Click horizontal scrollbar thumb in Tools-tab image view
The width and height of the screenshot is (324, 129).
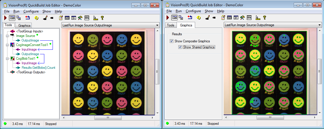[x=108, y=118]
